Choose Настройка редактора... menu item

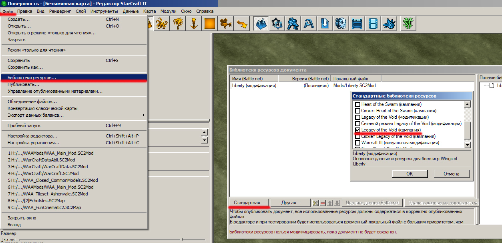(x=74, y=136)
